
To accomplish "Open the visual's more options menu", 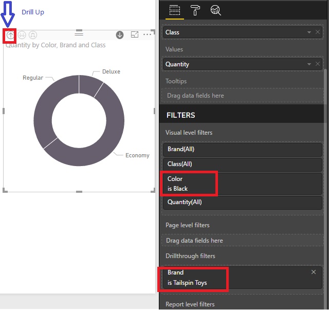I will (148, 34).
